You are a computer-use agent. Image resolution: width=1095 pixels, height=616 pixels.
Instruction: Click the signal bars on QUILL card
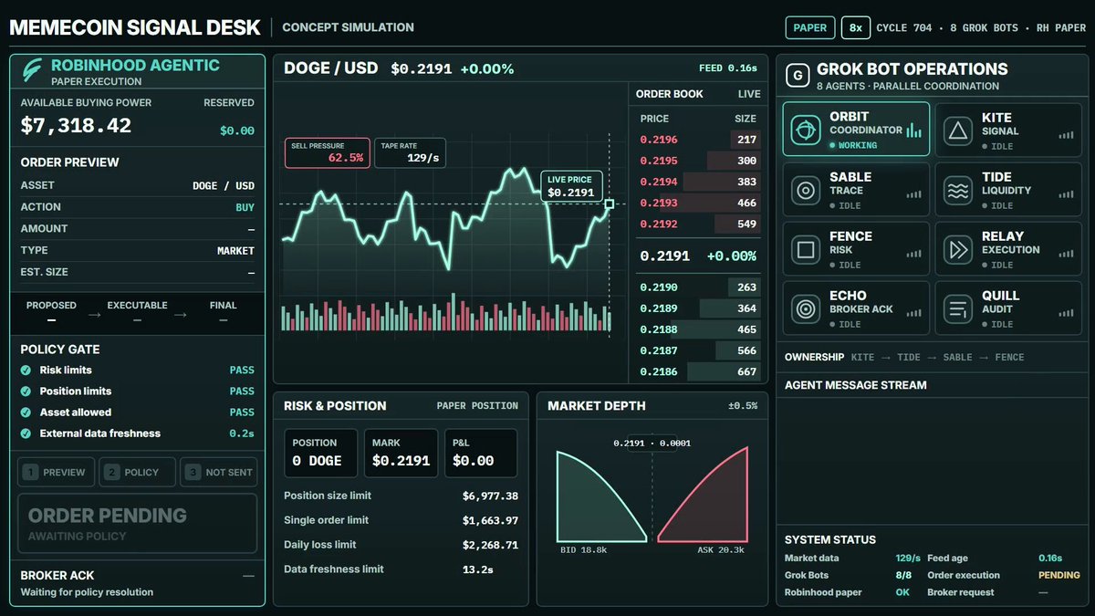(x=1066, y=313)
